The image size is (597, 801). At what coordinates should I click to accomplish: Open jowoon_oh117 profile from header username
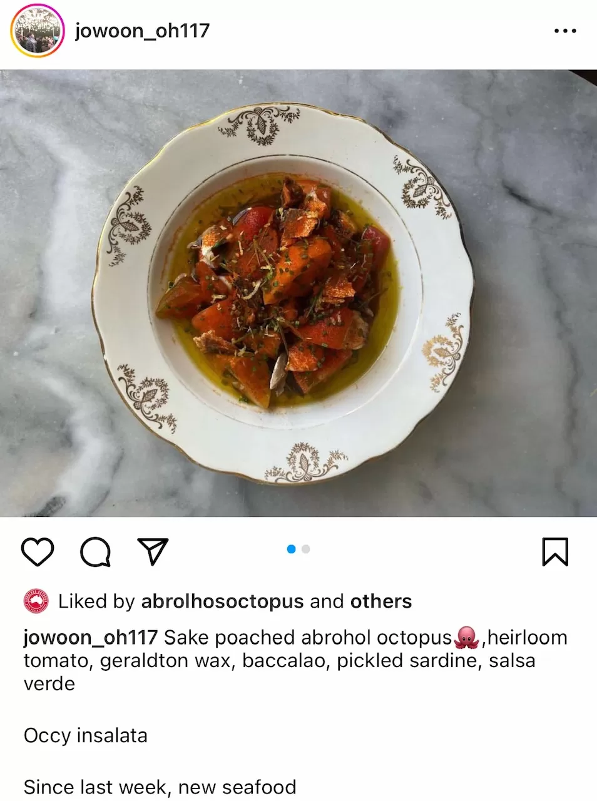[142, 31]
